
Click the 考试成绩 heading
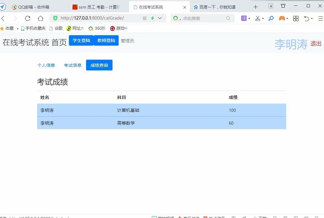53,82
